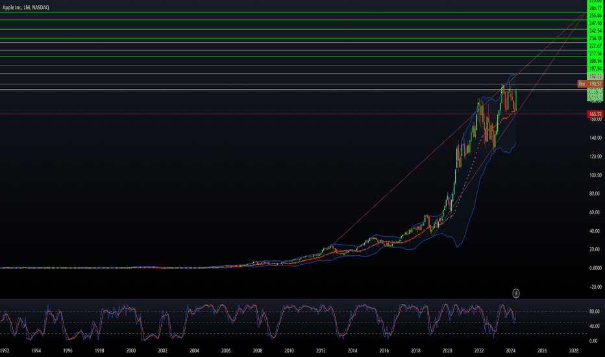605x357 pixels.
Task: Click the lightning bolt event icon
Action: [516, 293]
